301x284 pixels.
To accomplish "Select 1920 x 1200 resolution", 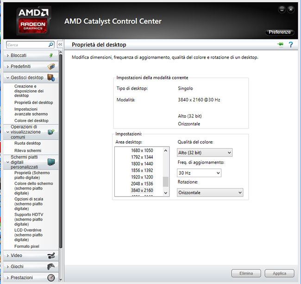I will (142, 177).
